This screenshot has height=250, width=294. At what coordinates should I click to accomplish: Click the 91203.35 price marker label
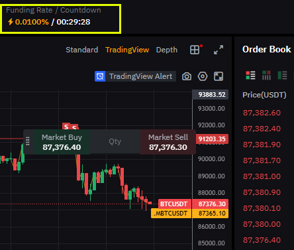pos(212,139)
